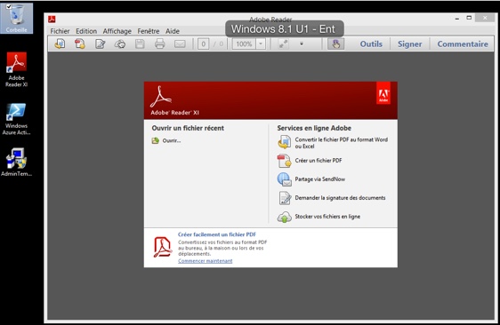Click the create PDF toolbar icon
The image size is (500, 325).
point(80,44)
